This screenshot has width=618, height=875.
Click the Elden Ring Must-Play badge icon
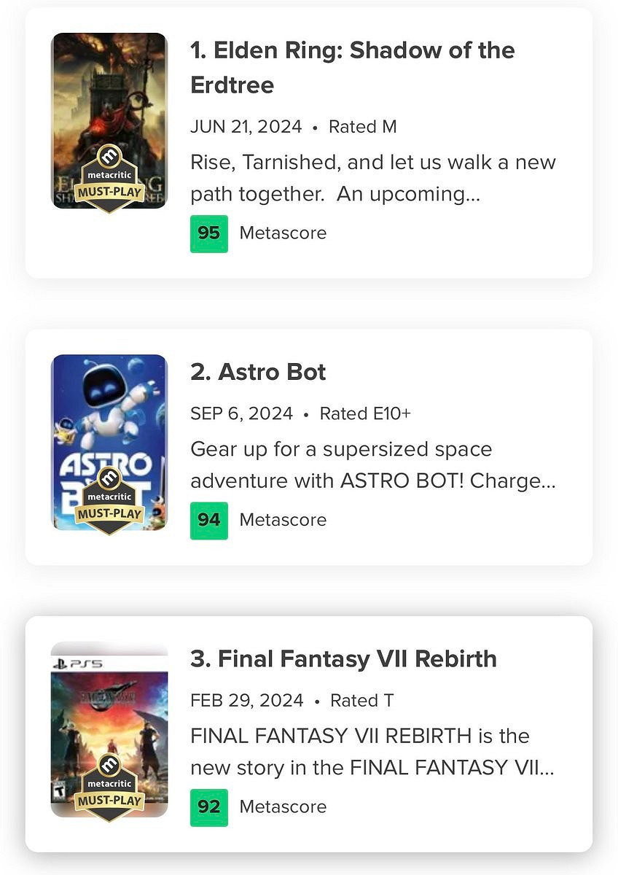(109, 179)
